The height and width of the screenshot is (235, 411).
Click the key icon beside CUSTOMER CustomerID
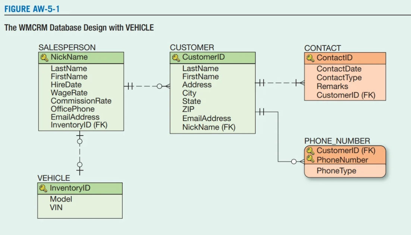click(176, 58)
